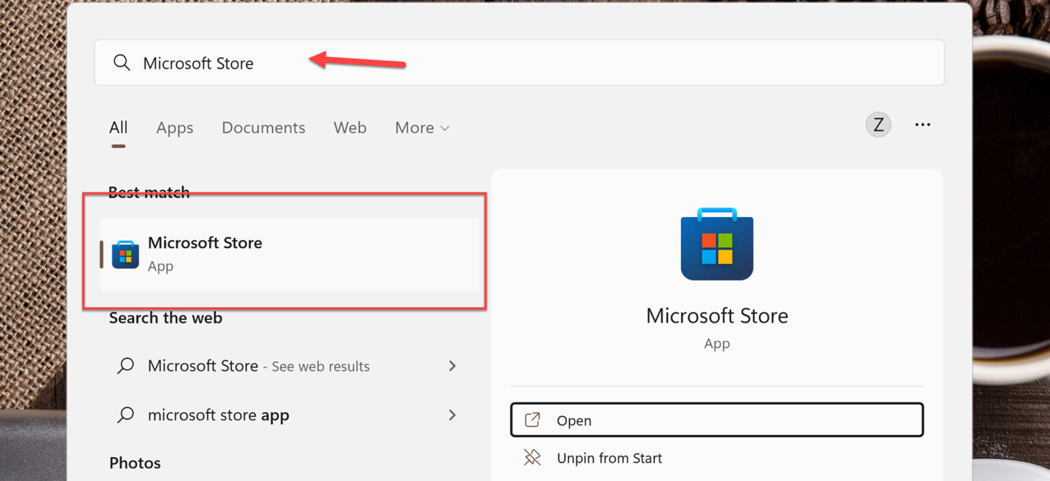Click the pin icon beside Unpin from Start
The image size is (1050, 481).
(x=532, y=458)
